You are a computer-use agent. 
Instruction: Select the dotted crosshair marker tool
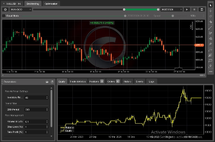(x=210, y=16)
